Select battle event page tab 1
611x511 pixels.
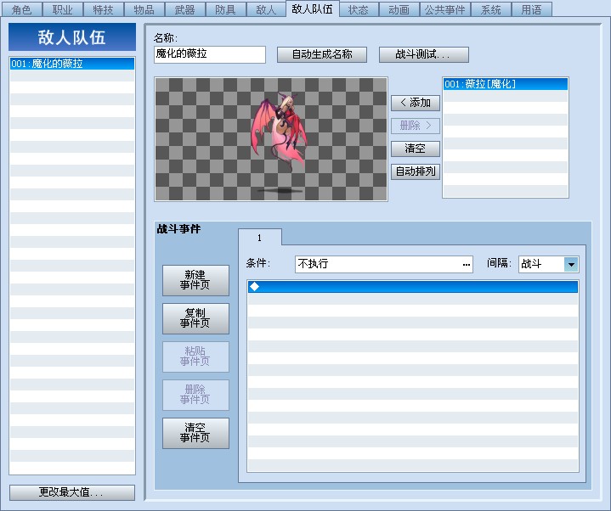pyautogui.click(x=259, y=238)
